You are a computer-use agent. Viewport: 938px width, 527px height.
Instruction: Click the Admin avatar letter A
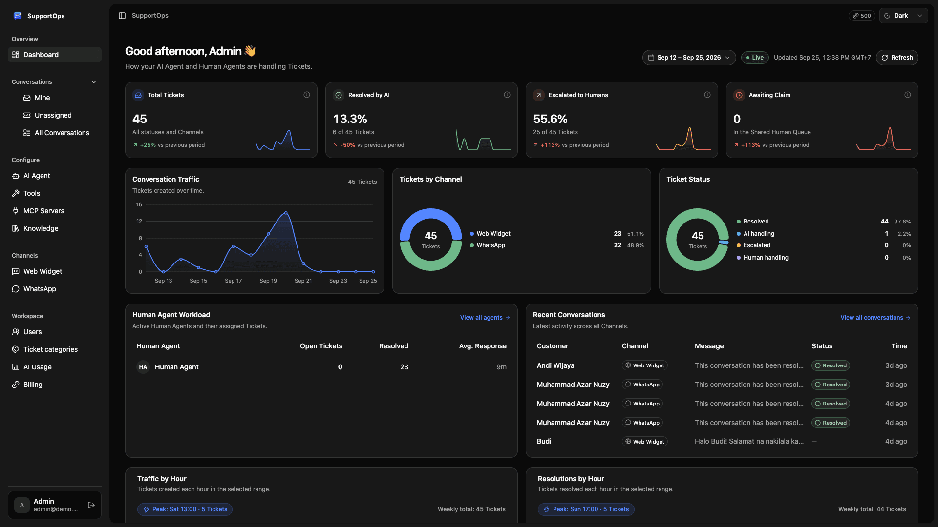pos(22,505)
